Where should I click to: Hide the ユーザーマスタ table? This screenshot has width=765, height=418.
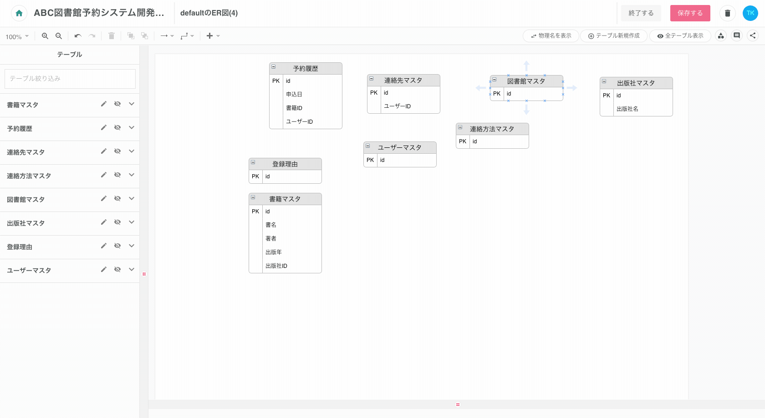(117, 270)
